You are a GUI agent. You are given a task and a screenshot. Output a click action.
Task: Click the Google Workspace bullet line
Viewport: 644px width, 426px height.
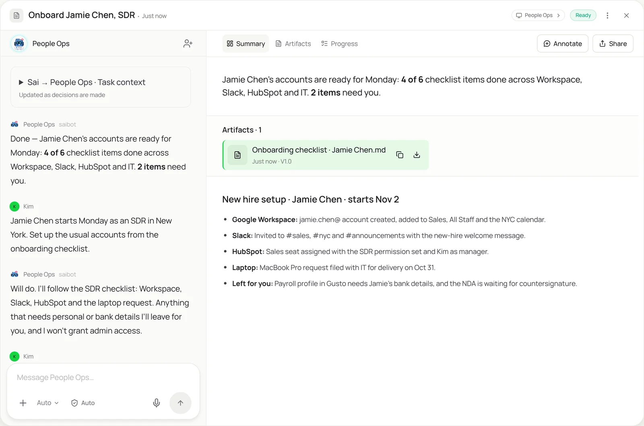tap(389, 220)
